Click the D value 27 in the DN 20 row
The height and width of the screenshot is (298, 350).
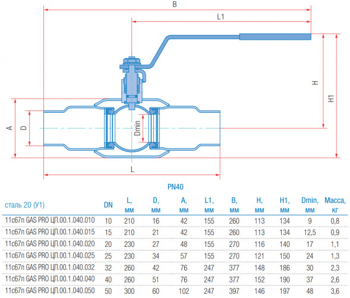click(x=156, y=245)
